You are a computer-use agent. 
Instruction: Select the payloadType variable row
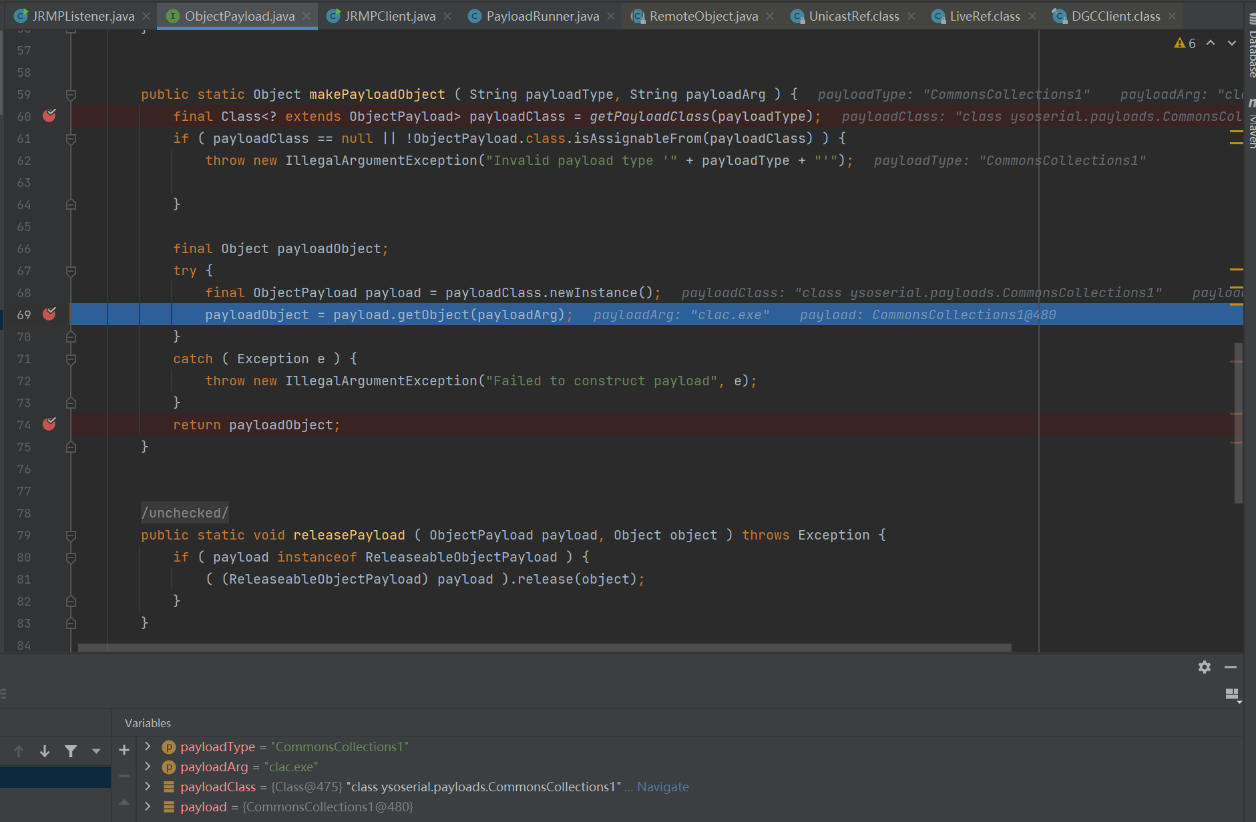coord(690,747)
